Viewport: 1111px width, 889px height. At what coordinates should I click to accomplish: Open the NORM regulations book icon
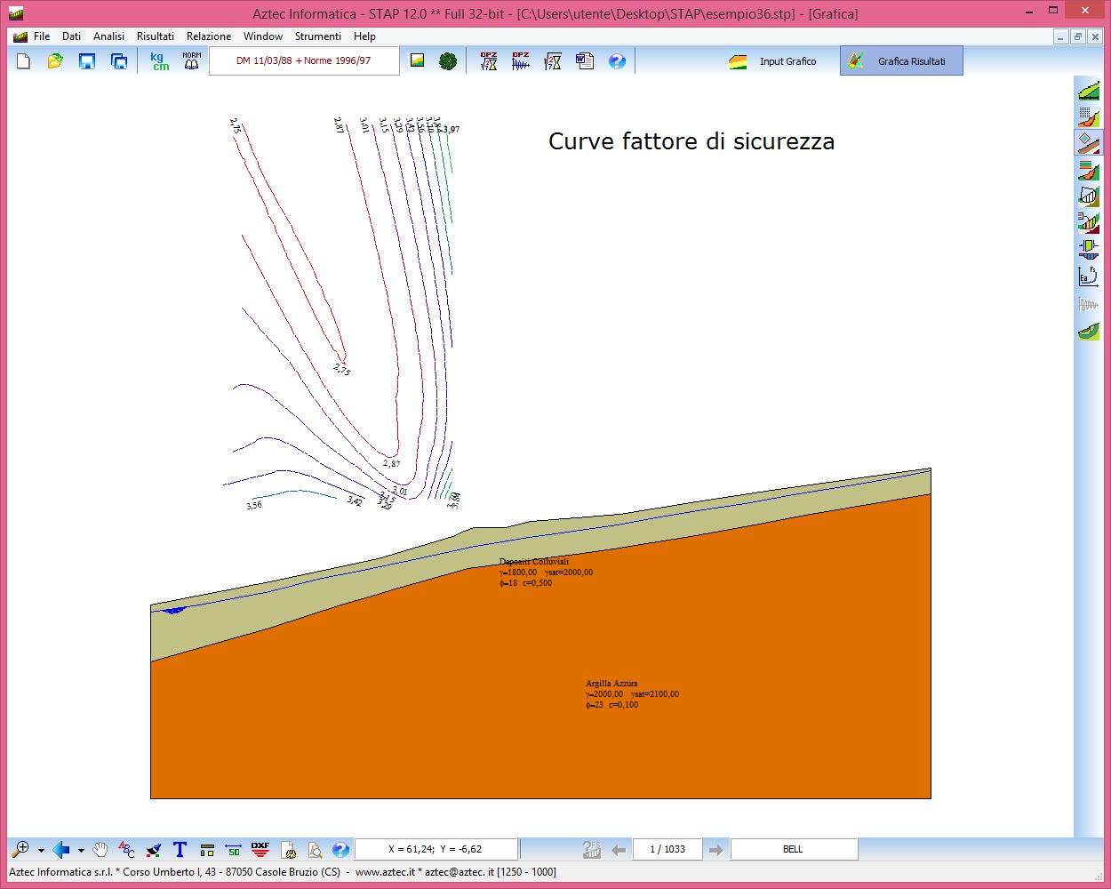191,61
